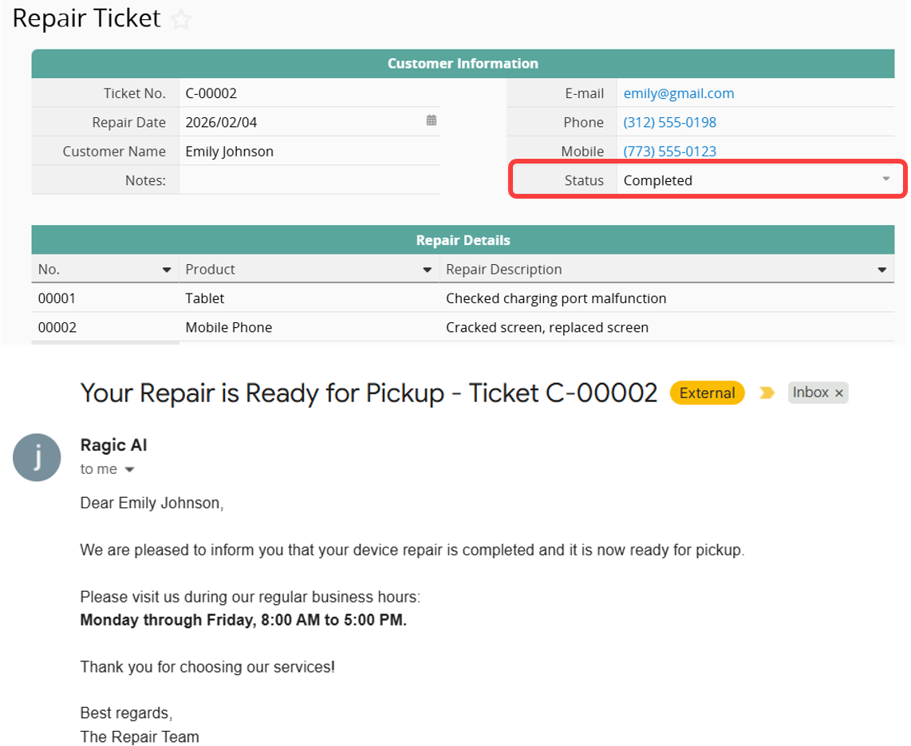Select the Tablet row in Repair Details
Image resolution: width=911 pixels, height=746 pixels.
(205, 298)
